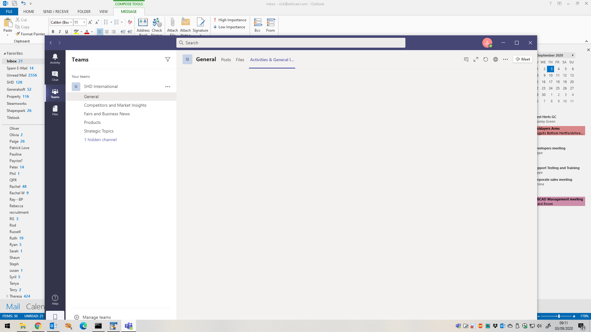Open tab in website via globe icon
Screen dimensions: 591x332
click(x=496, y=59)
